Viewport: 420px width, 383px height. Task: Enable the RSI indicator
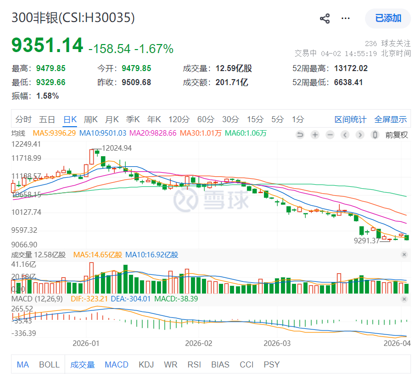coord(194,364)
